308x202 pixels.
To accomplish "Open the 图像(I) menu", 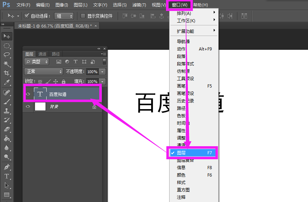I will pyautogui.click(x=62, y=5).
